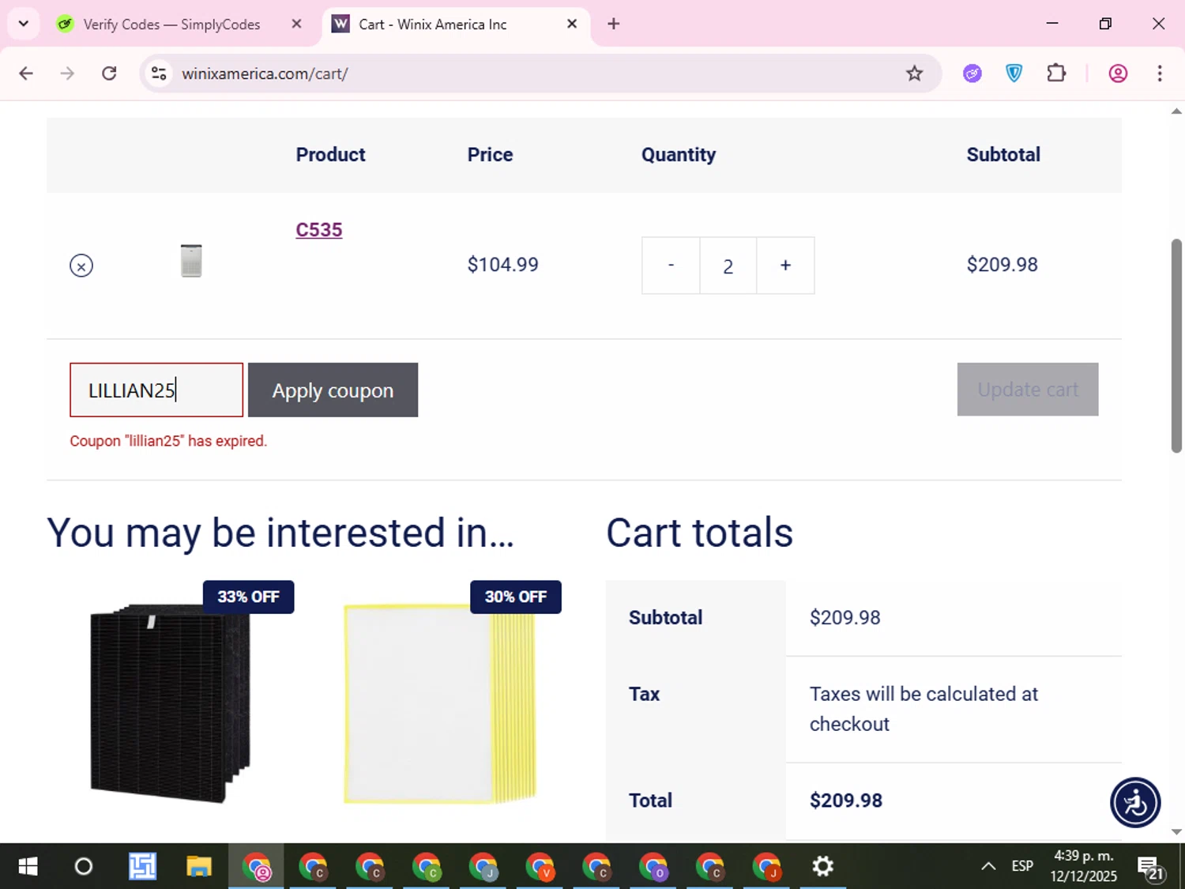View site information icon in address bar
This screenshot has height=889, width=1185.
(x=159, y=73)
